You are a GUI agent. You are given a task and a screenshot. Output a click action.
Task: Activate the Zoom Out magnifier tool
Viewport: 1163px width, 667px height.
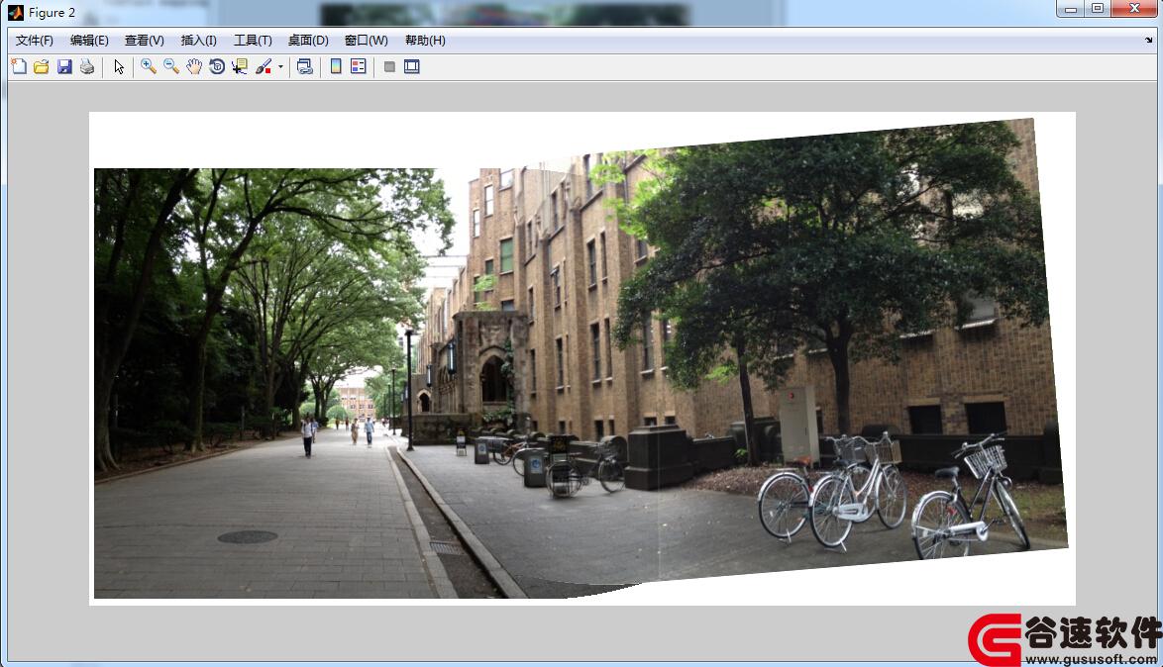pyautogui.click(x=171, y=66)
